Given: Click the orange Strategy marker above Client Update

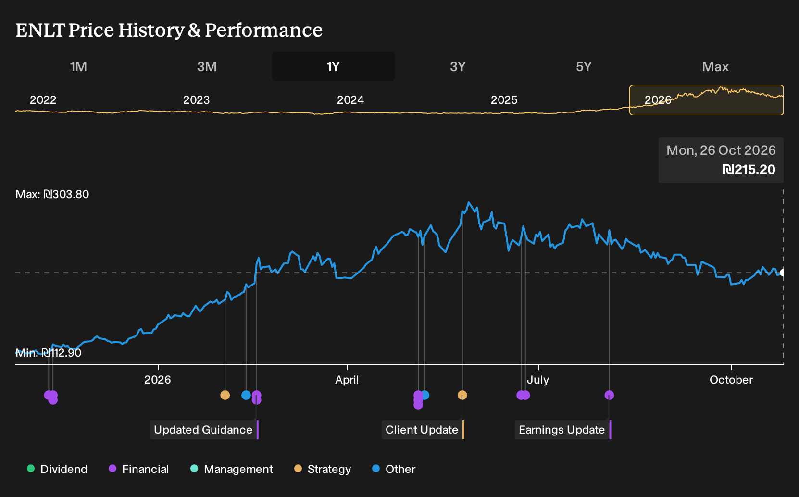Looking at the screenshot, I should [462, 395].
